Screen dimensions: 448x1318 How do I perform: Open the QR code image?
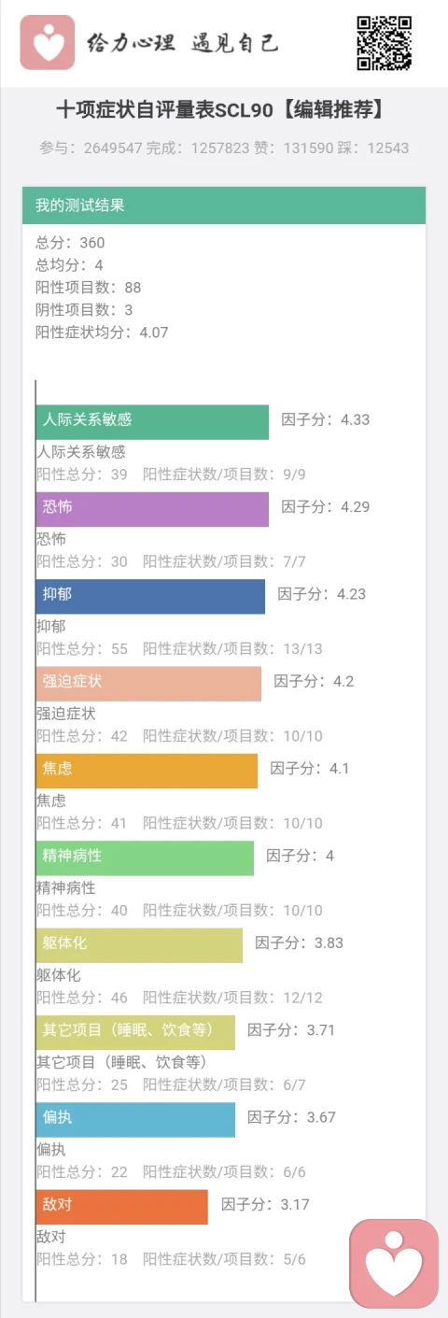385,43
